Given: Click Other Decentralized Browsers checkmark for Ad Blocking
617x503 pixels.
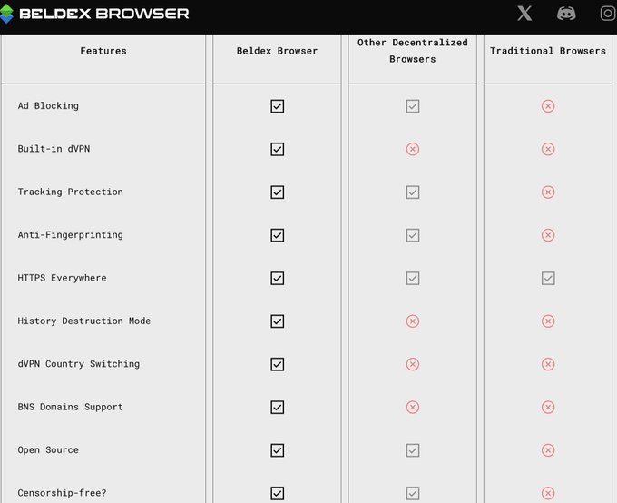Looking at the screenshot, I should (x=413, y=106).
